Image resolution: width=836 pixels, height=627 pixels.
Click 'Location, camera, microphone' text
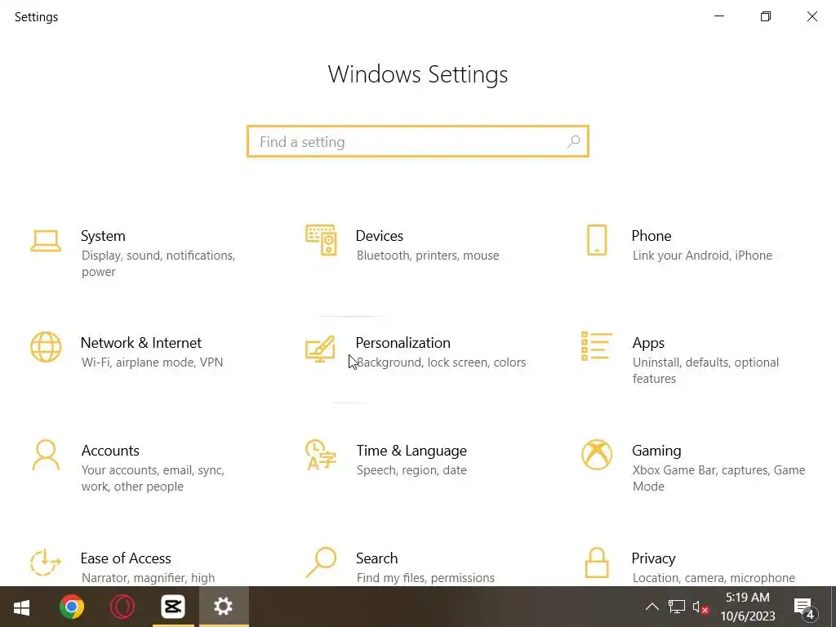[x=714, y=578]
